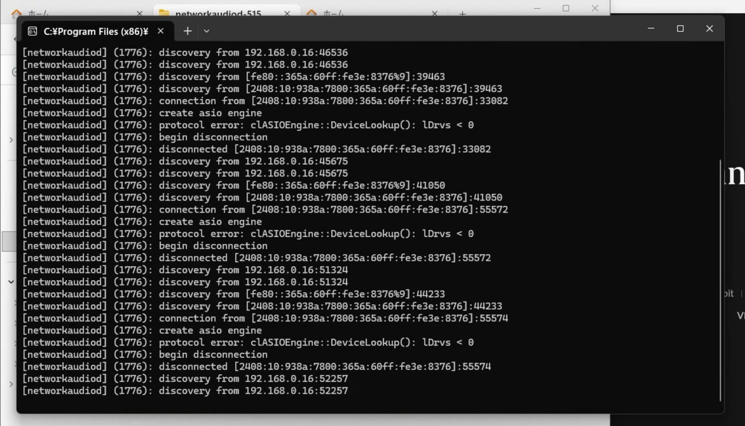Click home icon of ホーム tab right of networkaudiod
This screenshot has height=426, width=745.
click(x=312, y=14)
